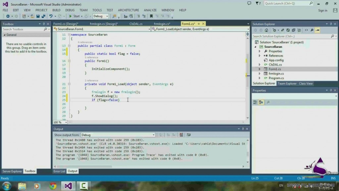
Task: Open the feedback speech-bubble icon
Action: coord(249,3)
